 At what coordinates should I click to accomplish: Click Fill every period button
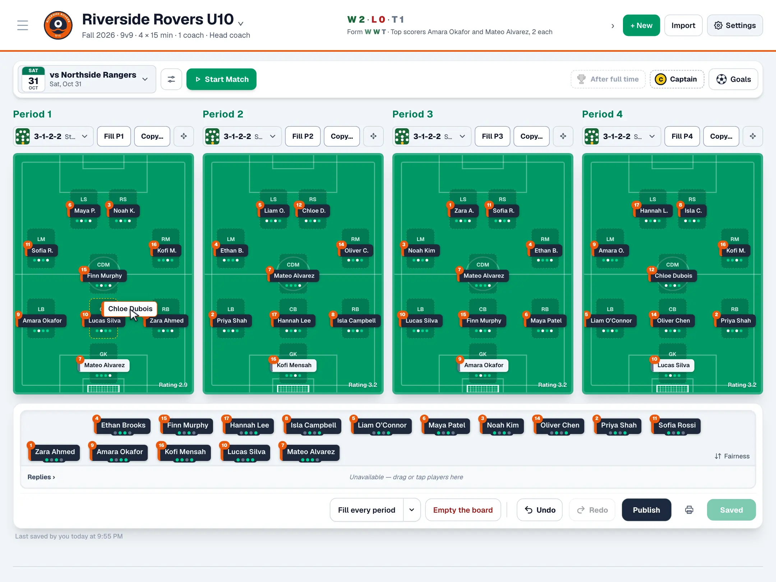pos(366,510)
